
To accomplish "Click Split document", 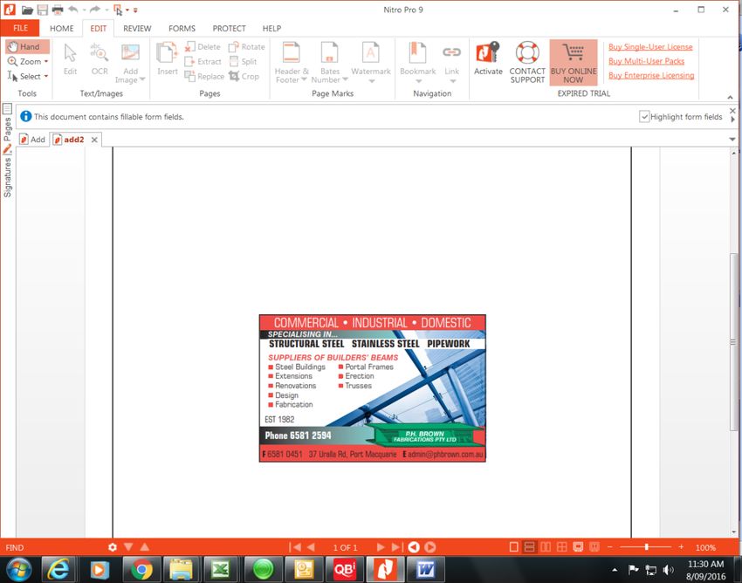I will tap(243, 61).
